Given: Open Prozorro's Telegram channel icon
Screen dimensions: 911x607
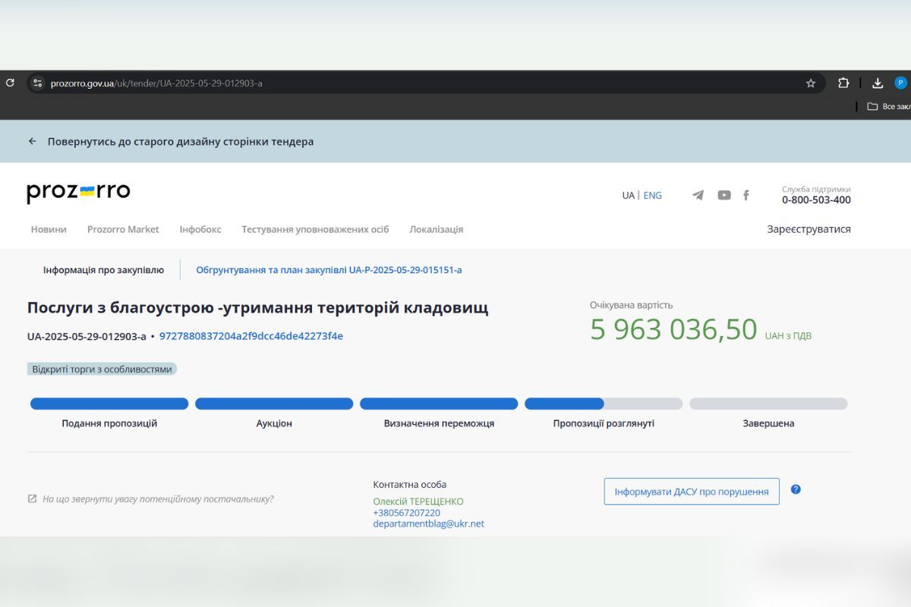Looking at the screenshot, I should [698, 195].
